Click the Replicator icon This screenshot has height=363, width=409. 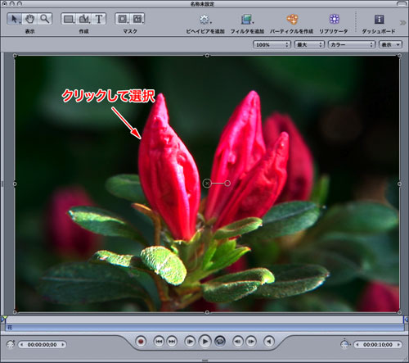click(x=334, y=19)
